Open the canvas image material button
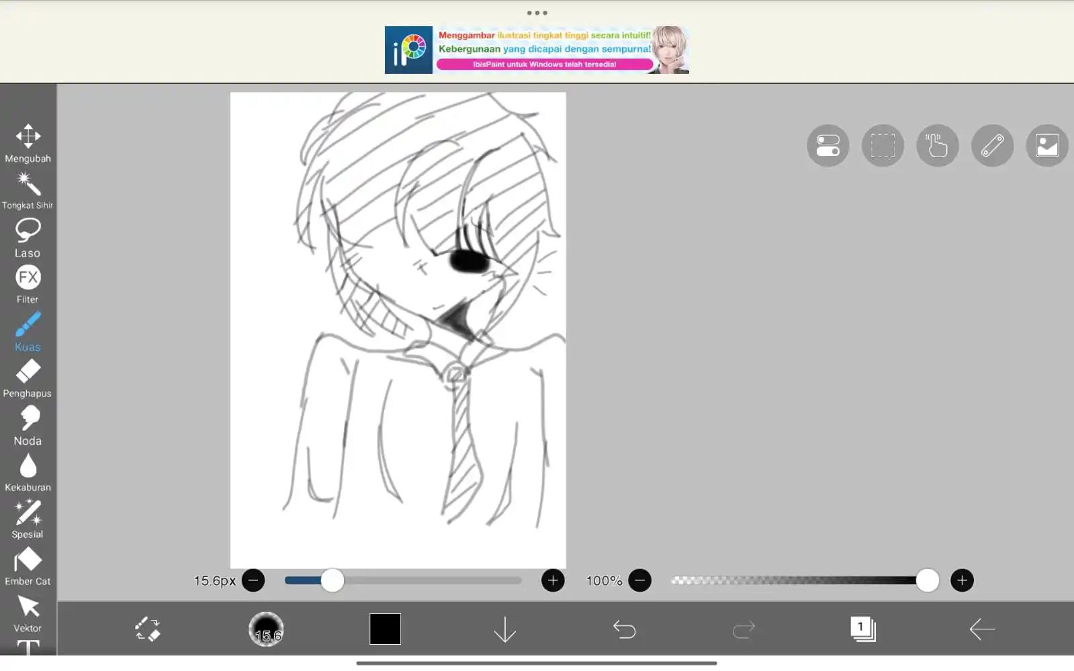Viewport: 1074px width, 671px height. click(1047, 146)
